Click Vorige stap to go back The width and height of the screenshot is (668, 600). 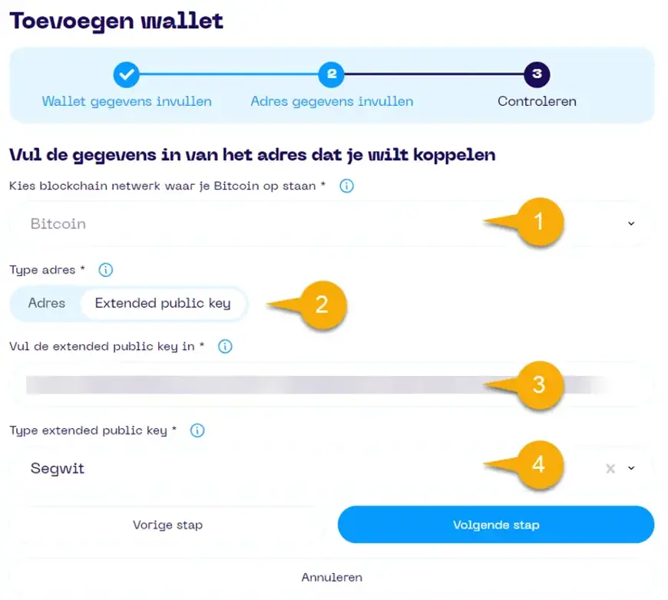click(167, 525)
